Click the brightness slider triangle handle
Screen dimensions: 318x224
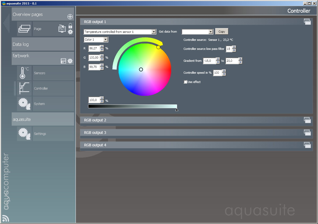177,109
